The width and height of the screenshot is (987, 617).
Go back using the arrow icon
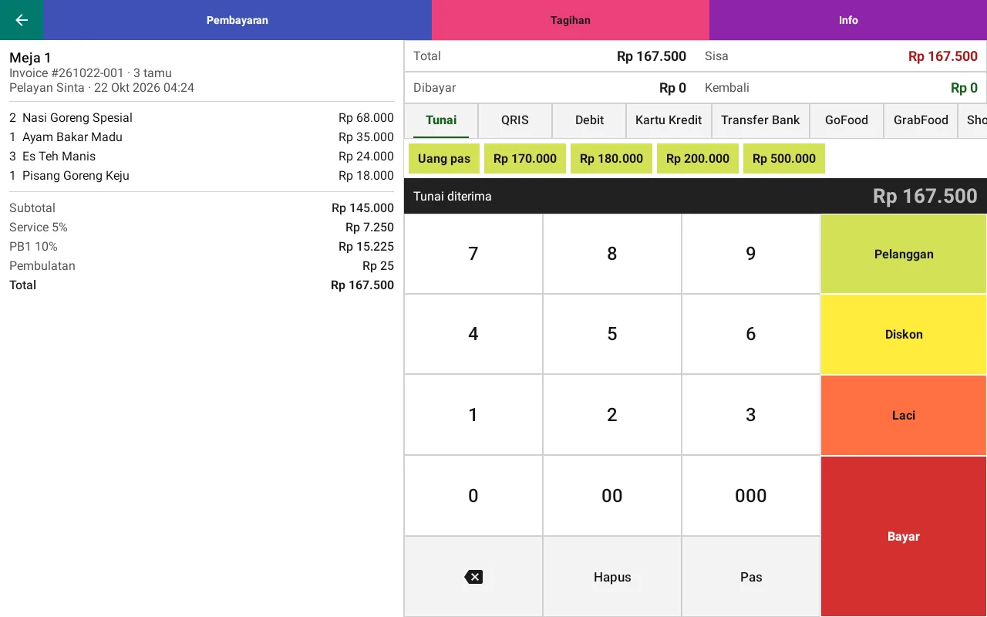pyautogui.click(x=22, y=20)
